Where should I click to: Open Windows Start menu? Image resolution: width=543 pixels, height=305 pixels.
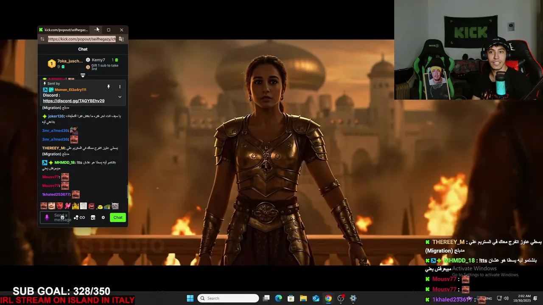click(x=190, y=298)
